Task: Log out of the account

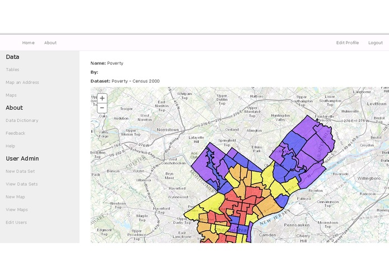Action: point(376,43)
